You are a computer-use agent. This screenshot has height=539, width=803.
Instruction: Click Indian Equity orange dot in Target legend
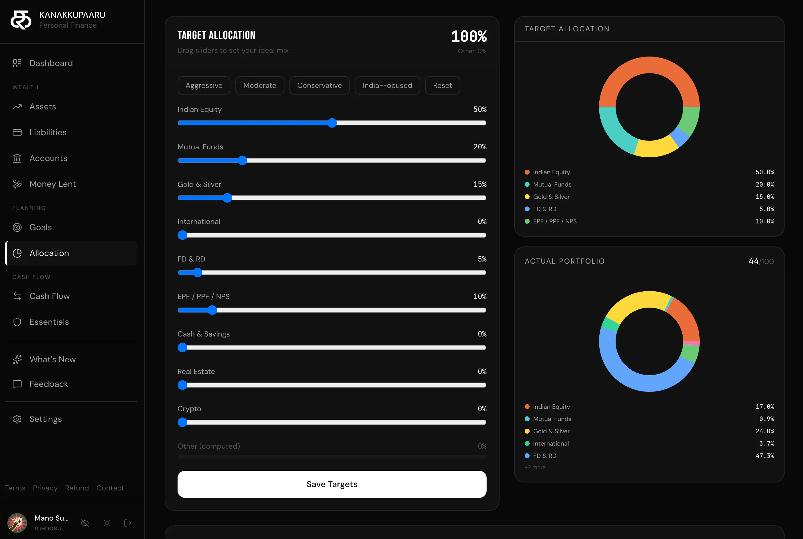coord(527,172)
